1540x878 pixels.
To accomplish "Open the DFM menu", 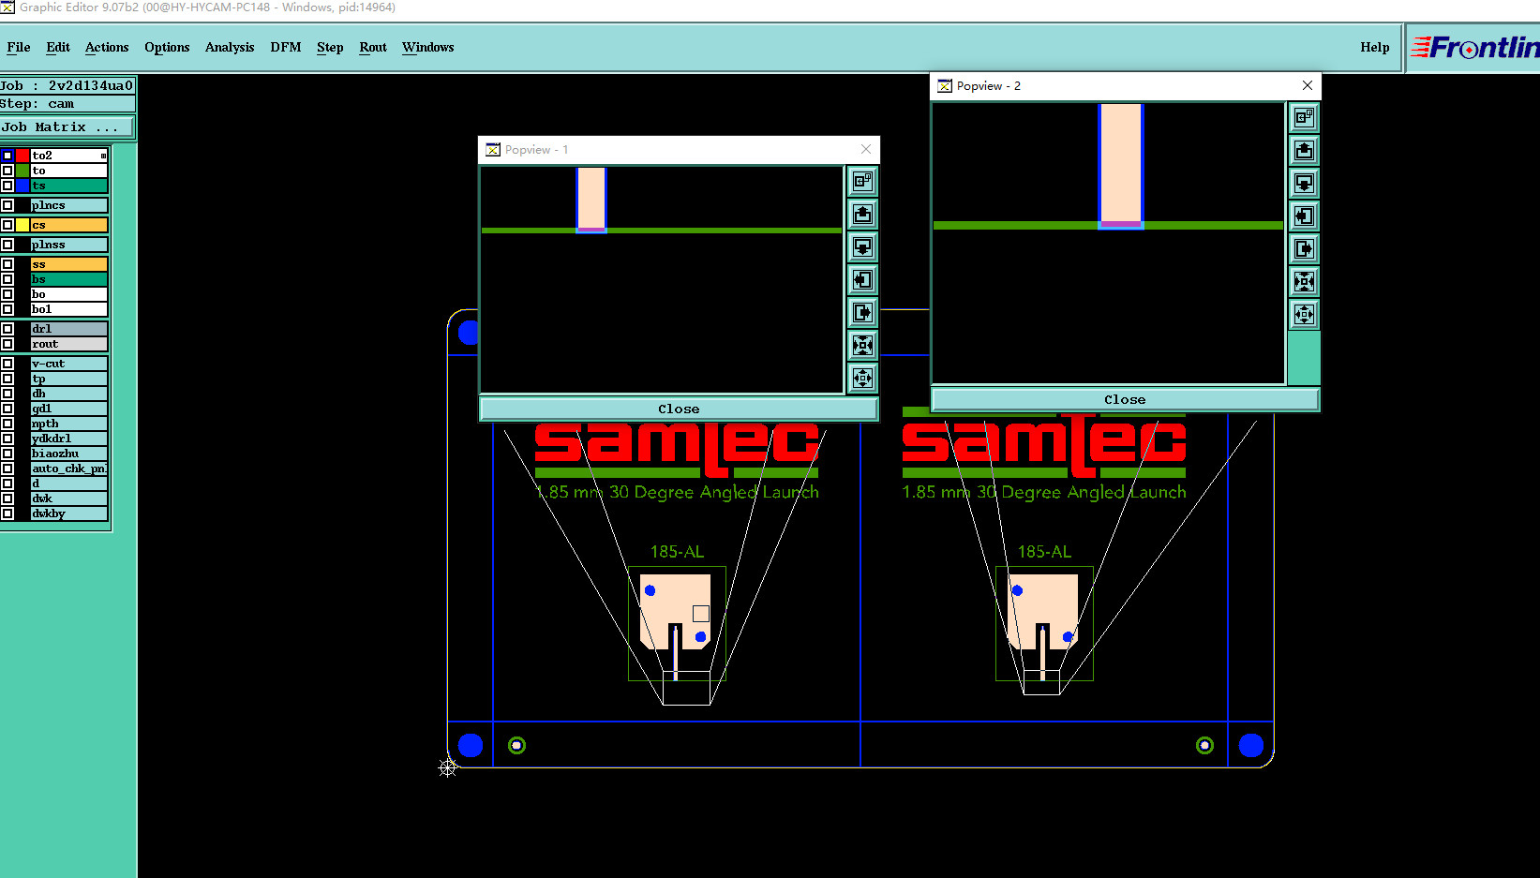I will click(286, 47).
